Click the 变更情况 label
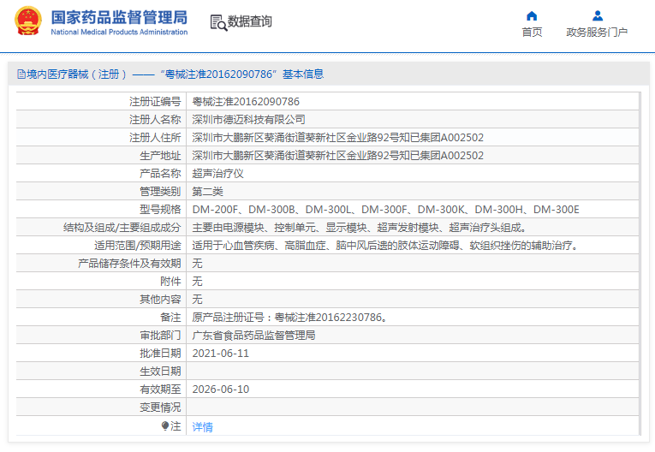This screenshot has height=452, width=655. pos(160,407)
